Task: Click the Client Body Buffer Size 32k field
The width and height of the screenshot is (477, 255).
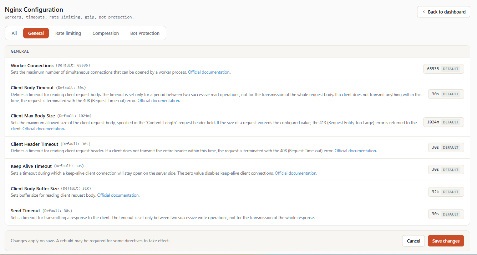Action: pyautogui.click(x=446, y=192)
